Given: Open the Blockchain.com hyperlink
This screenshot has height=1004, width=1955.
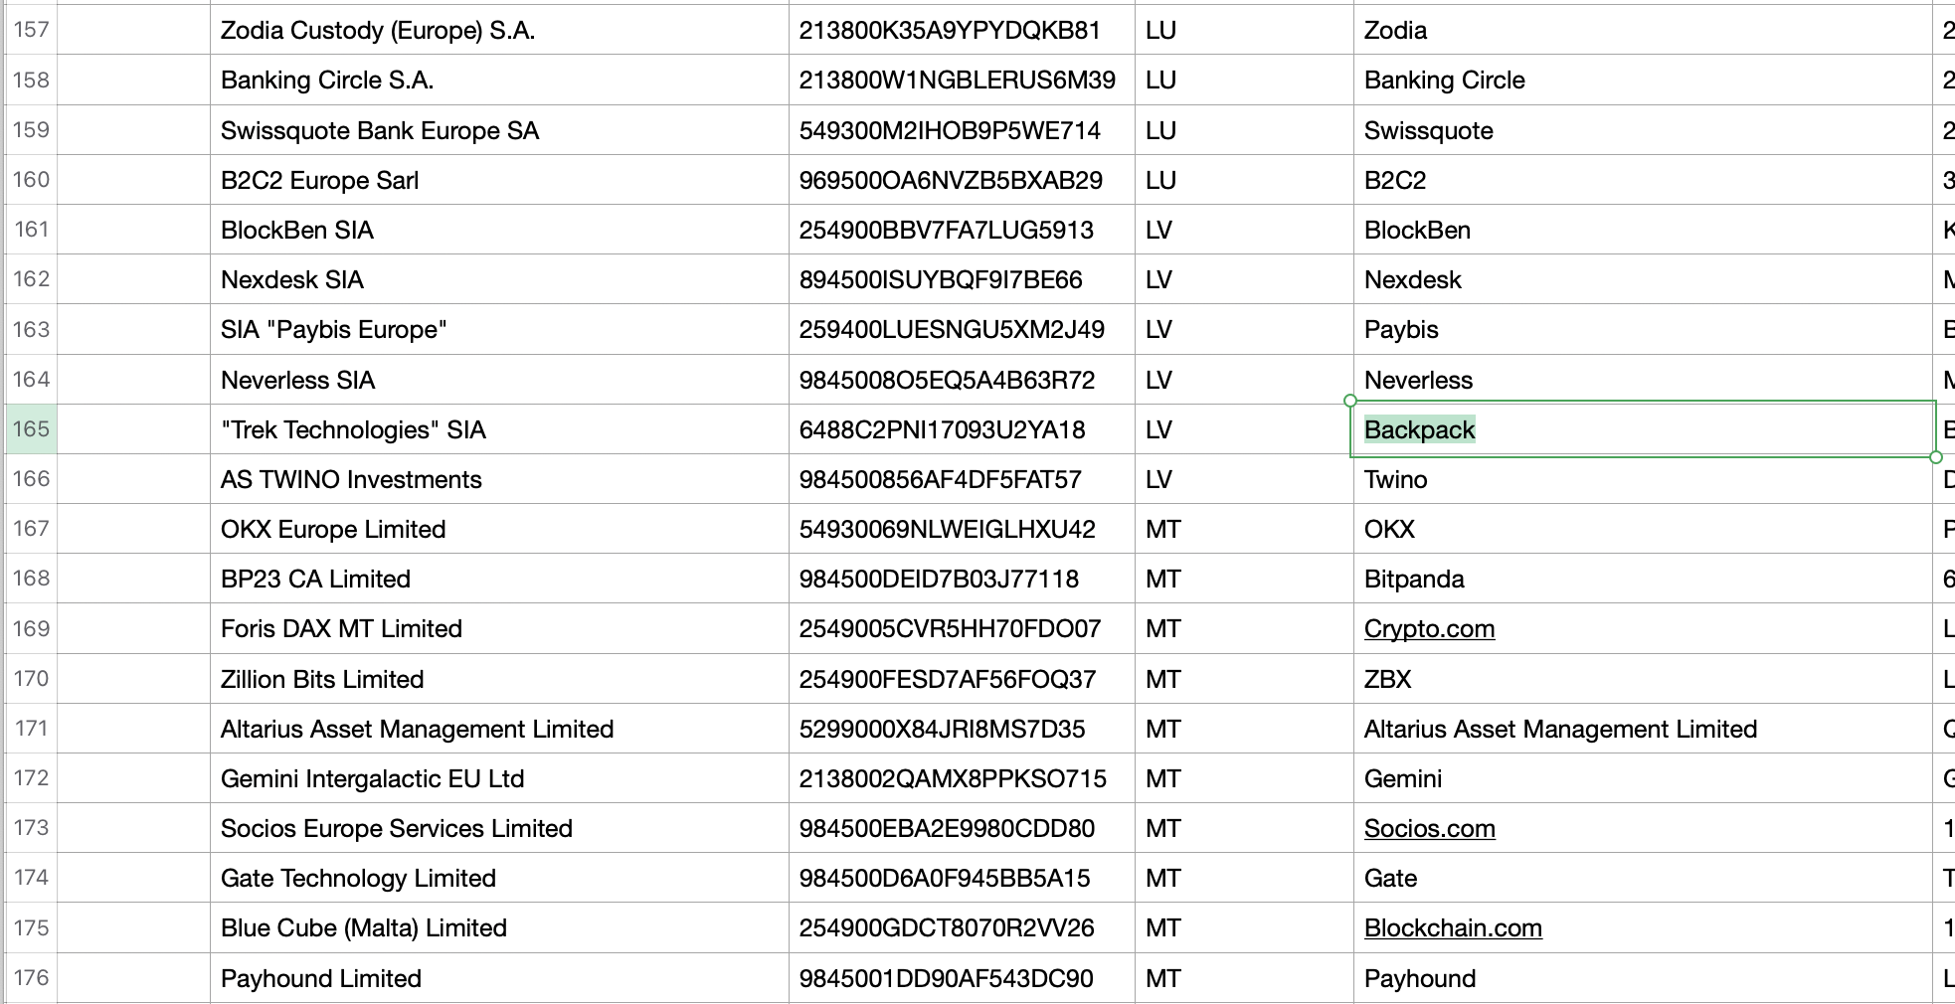Looking at the screenshot, I should 1453,928.
